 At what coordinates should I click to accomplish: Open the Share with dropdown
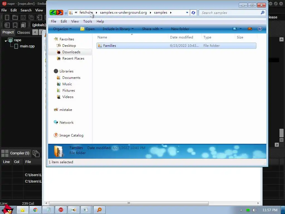pyautogui.click(x=152, y=29)
